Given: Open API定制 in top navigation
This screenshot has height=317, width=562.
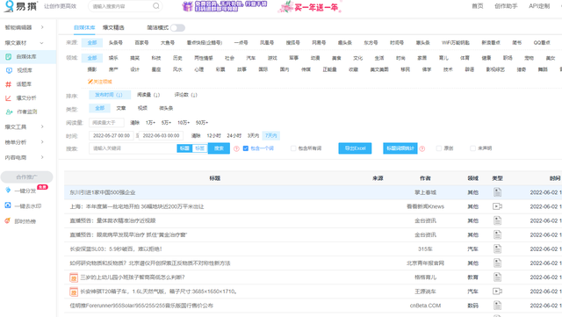Looking at the screenshot, I should coord(539,6).
